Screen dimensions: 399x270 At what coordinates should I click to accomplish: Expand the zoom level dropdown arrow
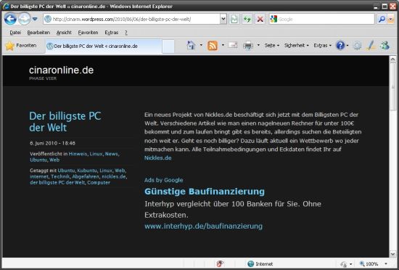coord(386,264)
